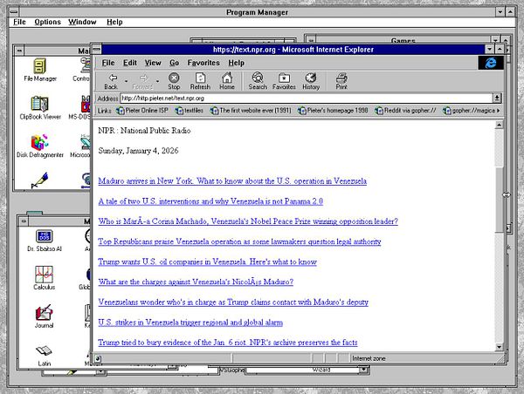
Task: Show the History toolbar button
Action: pos(311,81)
